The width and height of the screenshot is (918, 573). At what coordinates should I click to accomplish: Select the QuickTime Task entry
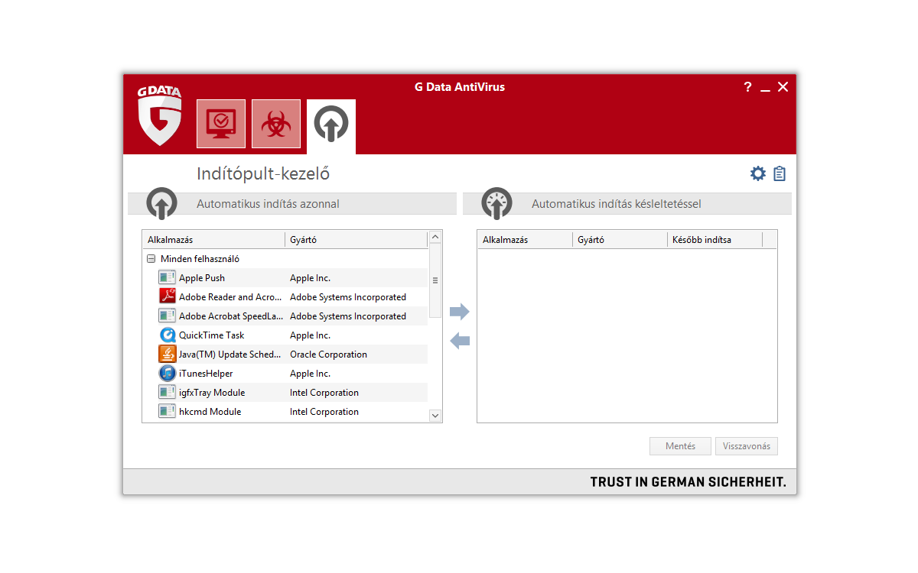[212, 335]
